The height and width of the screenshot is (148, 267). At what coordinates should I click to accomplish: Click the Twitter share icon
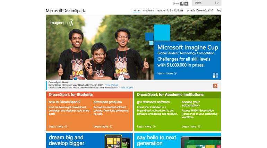(x=186, y=3)
